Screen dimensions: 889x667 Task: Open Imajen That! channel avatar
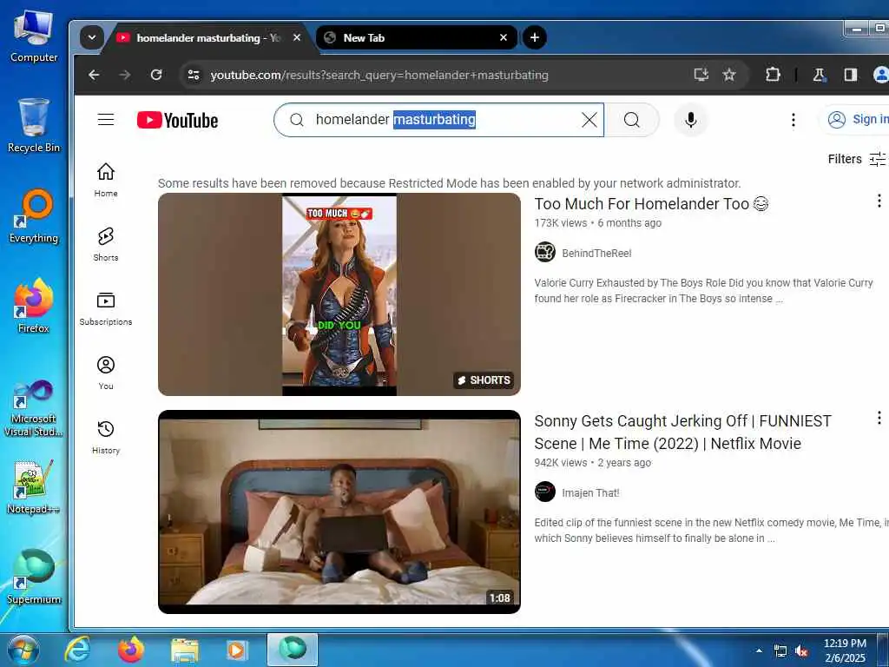click(545, 492)
